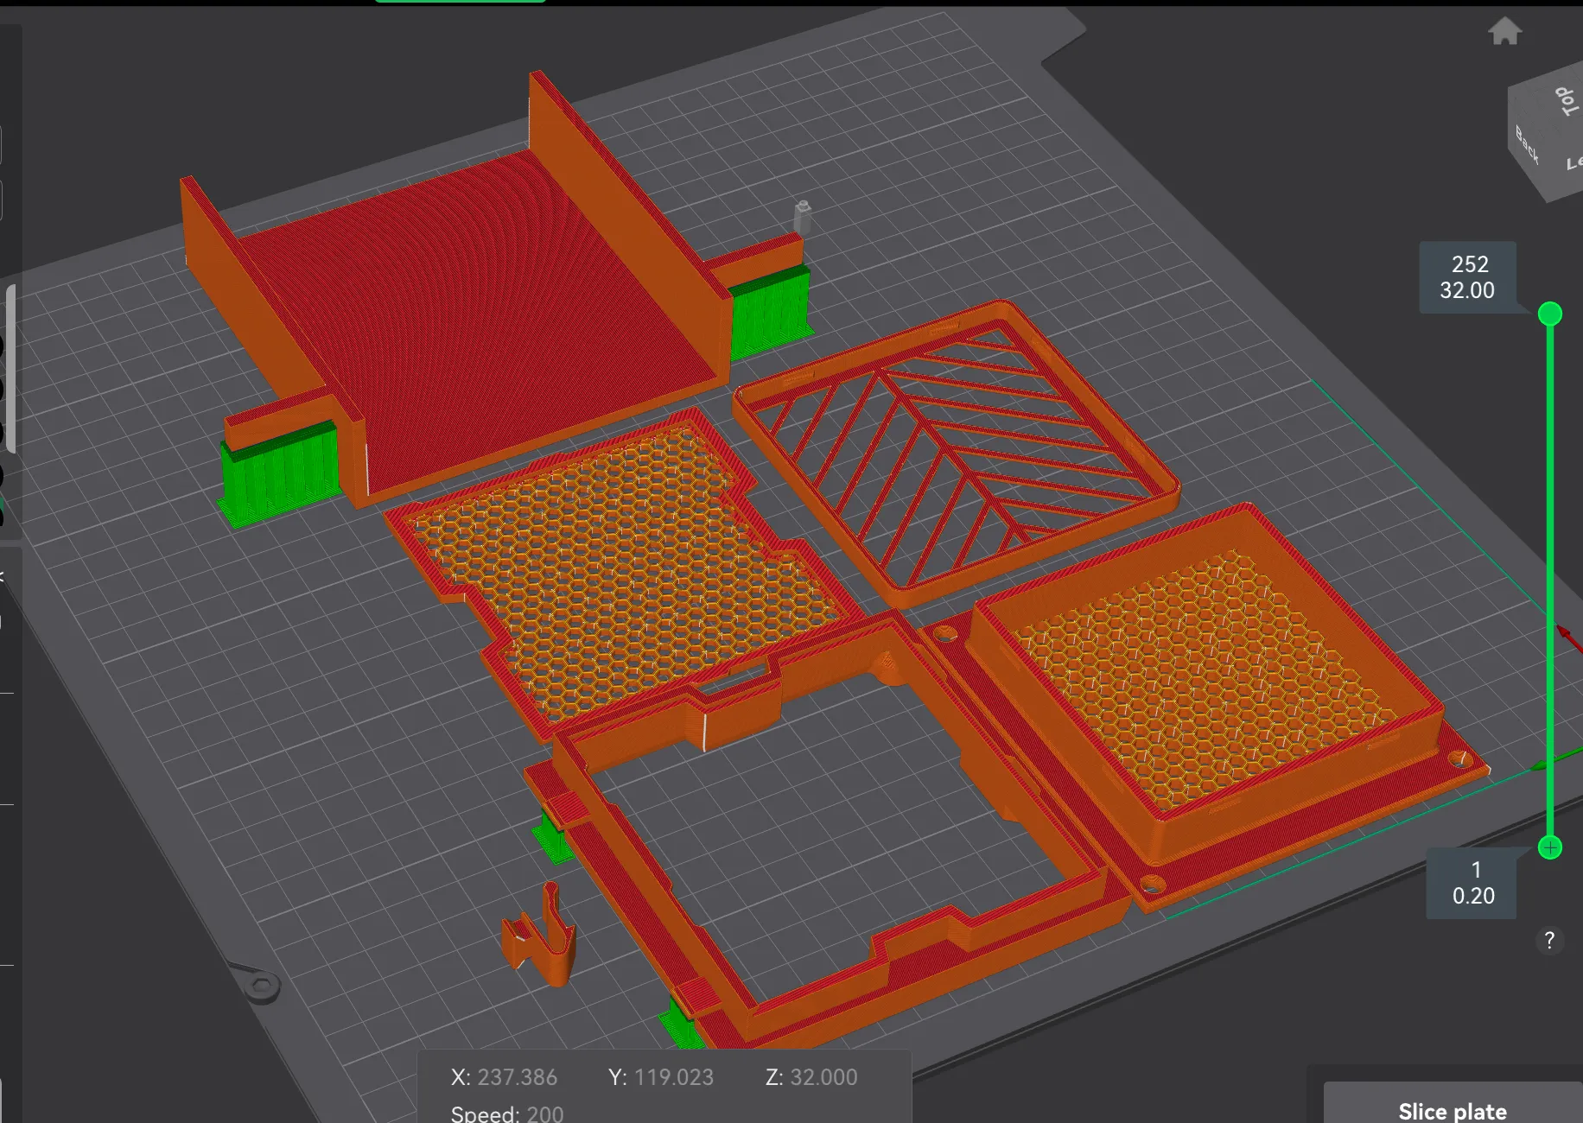Click the Slice plate button
Viewport: 1583px width, 1123px height.
click(x=1452, y=1110)
